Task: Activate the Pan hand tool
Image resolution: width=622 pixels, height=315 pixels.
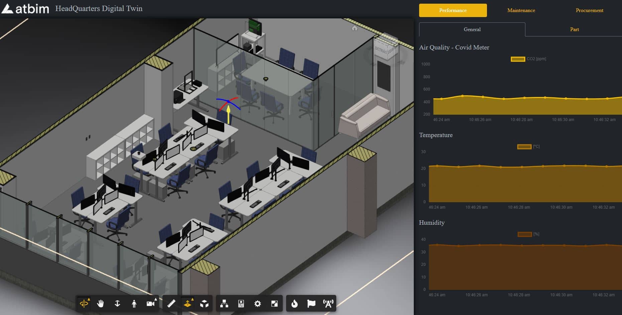Action: [x=101, y=304]
